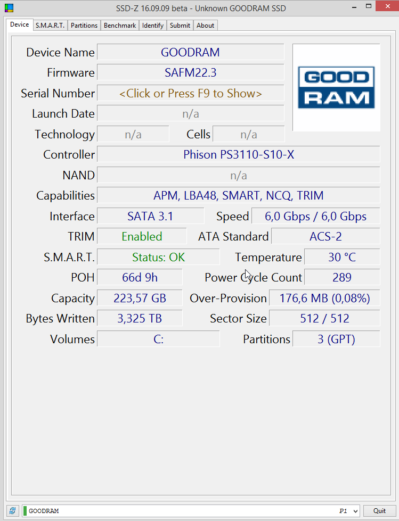Viewport: 399px width, 521px height.
Task: Click the Cells n/a field
Action: pyautogui.click(x=249, y=134)
